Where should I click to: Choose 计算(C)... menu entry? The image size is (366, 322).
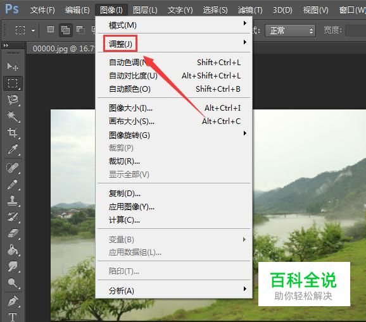point(174,220)
